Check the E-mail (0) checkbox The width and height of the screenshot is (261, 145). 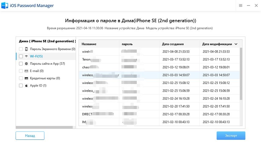point(21,71)
